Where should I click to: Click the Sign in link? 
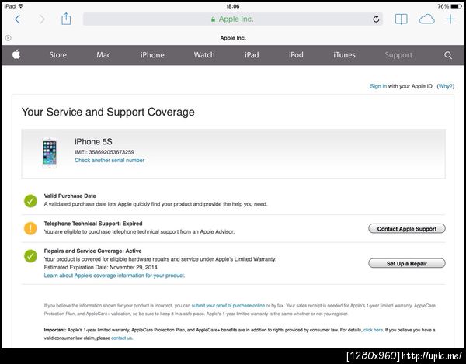tap(378, 86)
